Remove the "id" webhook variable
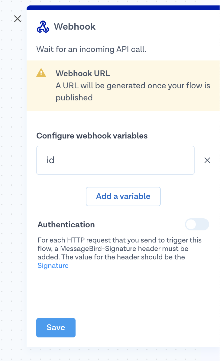 (207, 160)
